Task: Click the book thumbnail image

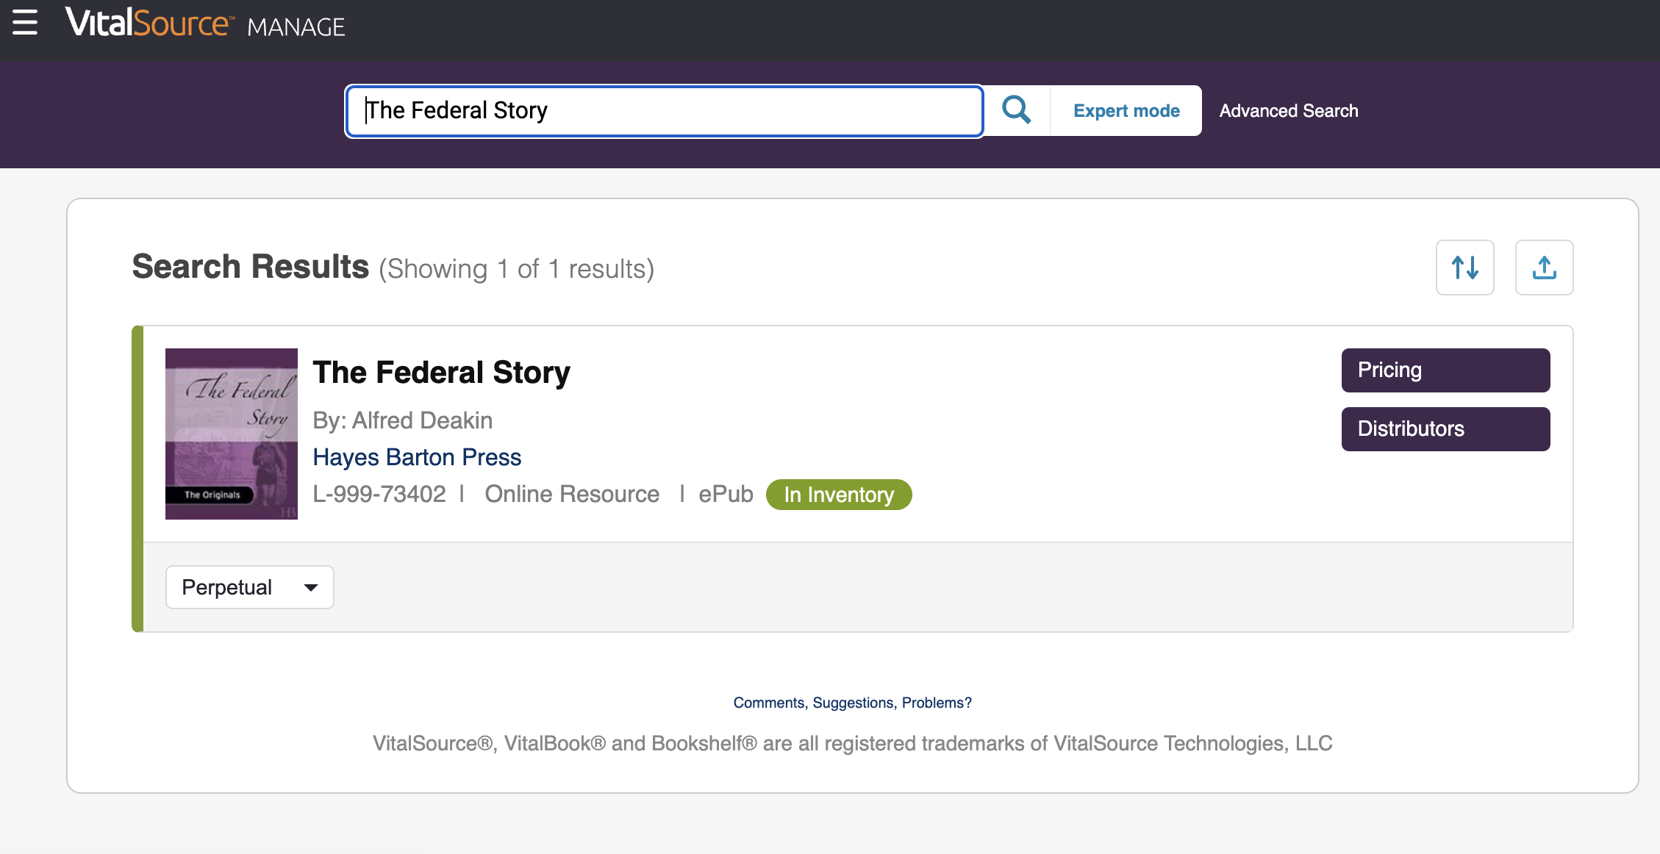Action: pyautogui.click(x=231, y=434)
